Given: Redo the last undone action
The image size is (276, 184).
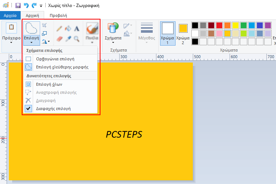Looking at the screenshot, I should (x=34, y=6).
